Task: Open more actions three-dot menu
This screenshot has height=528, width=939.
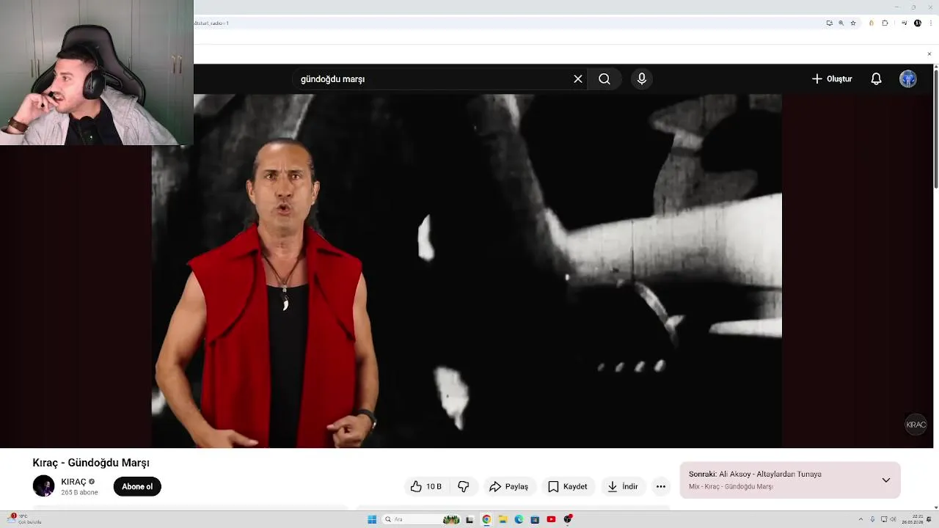Action: coord(661,486)
